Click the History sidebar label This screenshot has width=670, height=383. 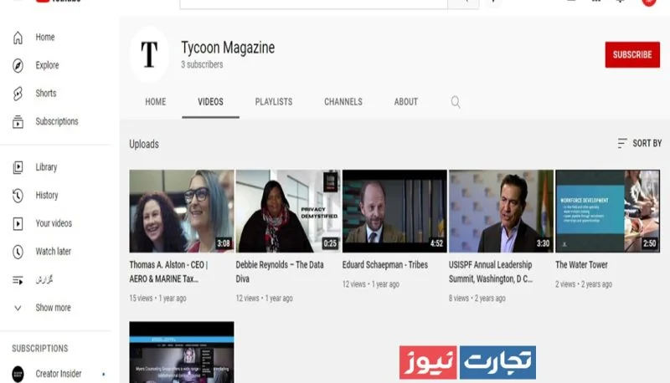[x=47, y=196]
